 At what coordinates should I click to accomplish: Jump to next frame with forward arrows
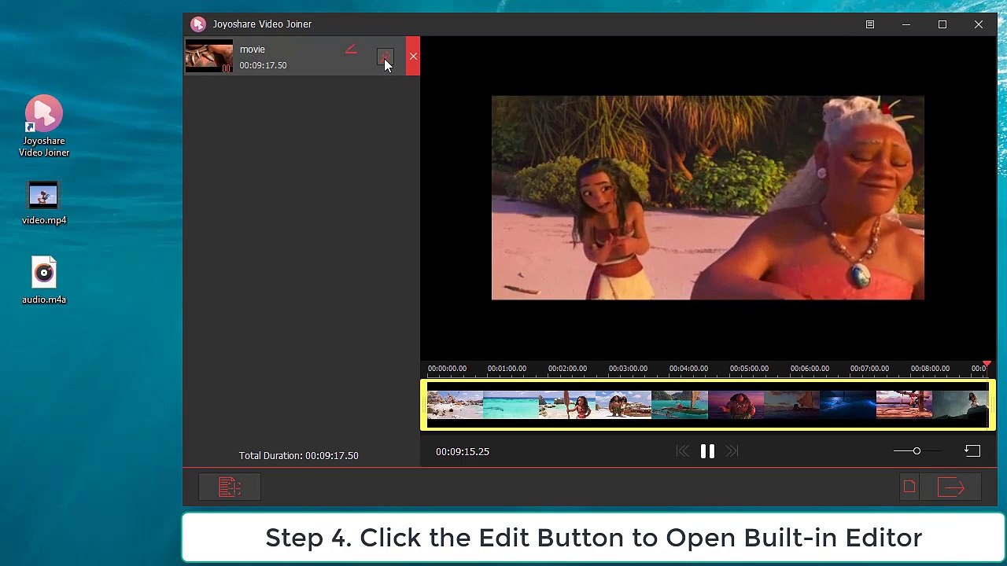tap(732, 451)
